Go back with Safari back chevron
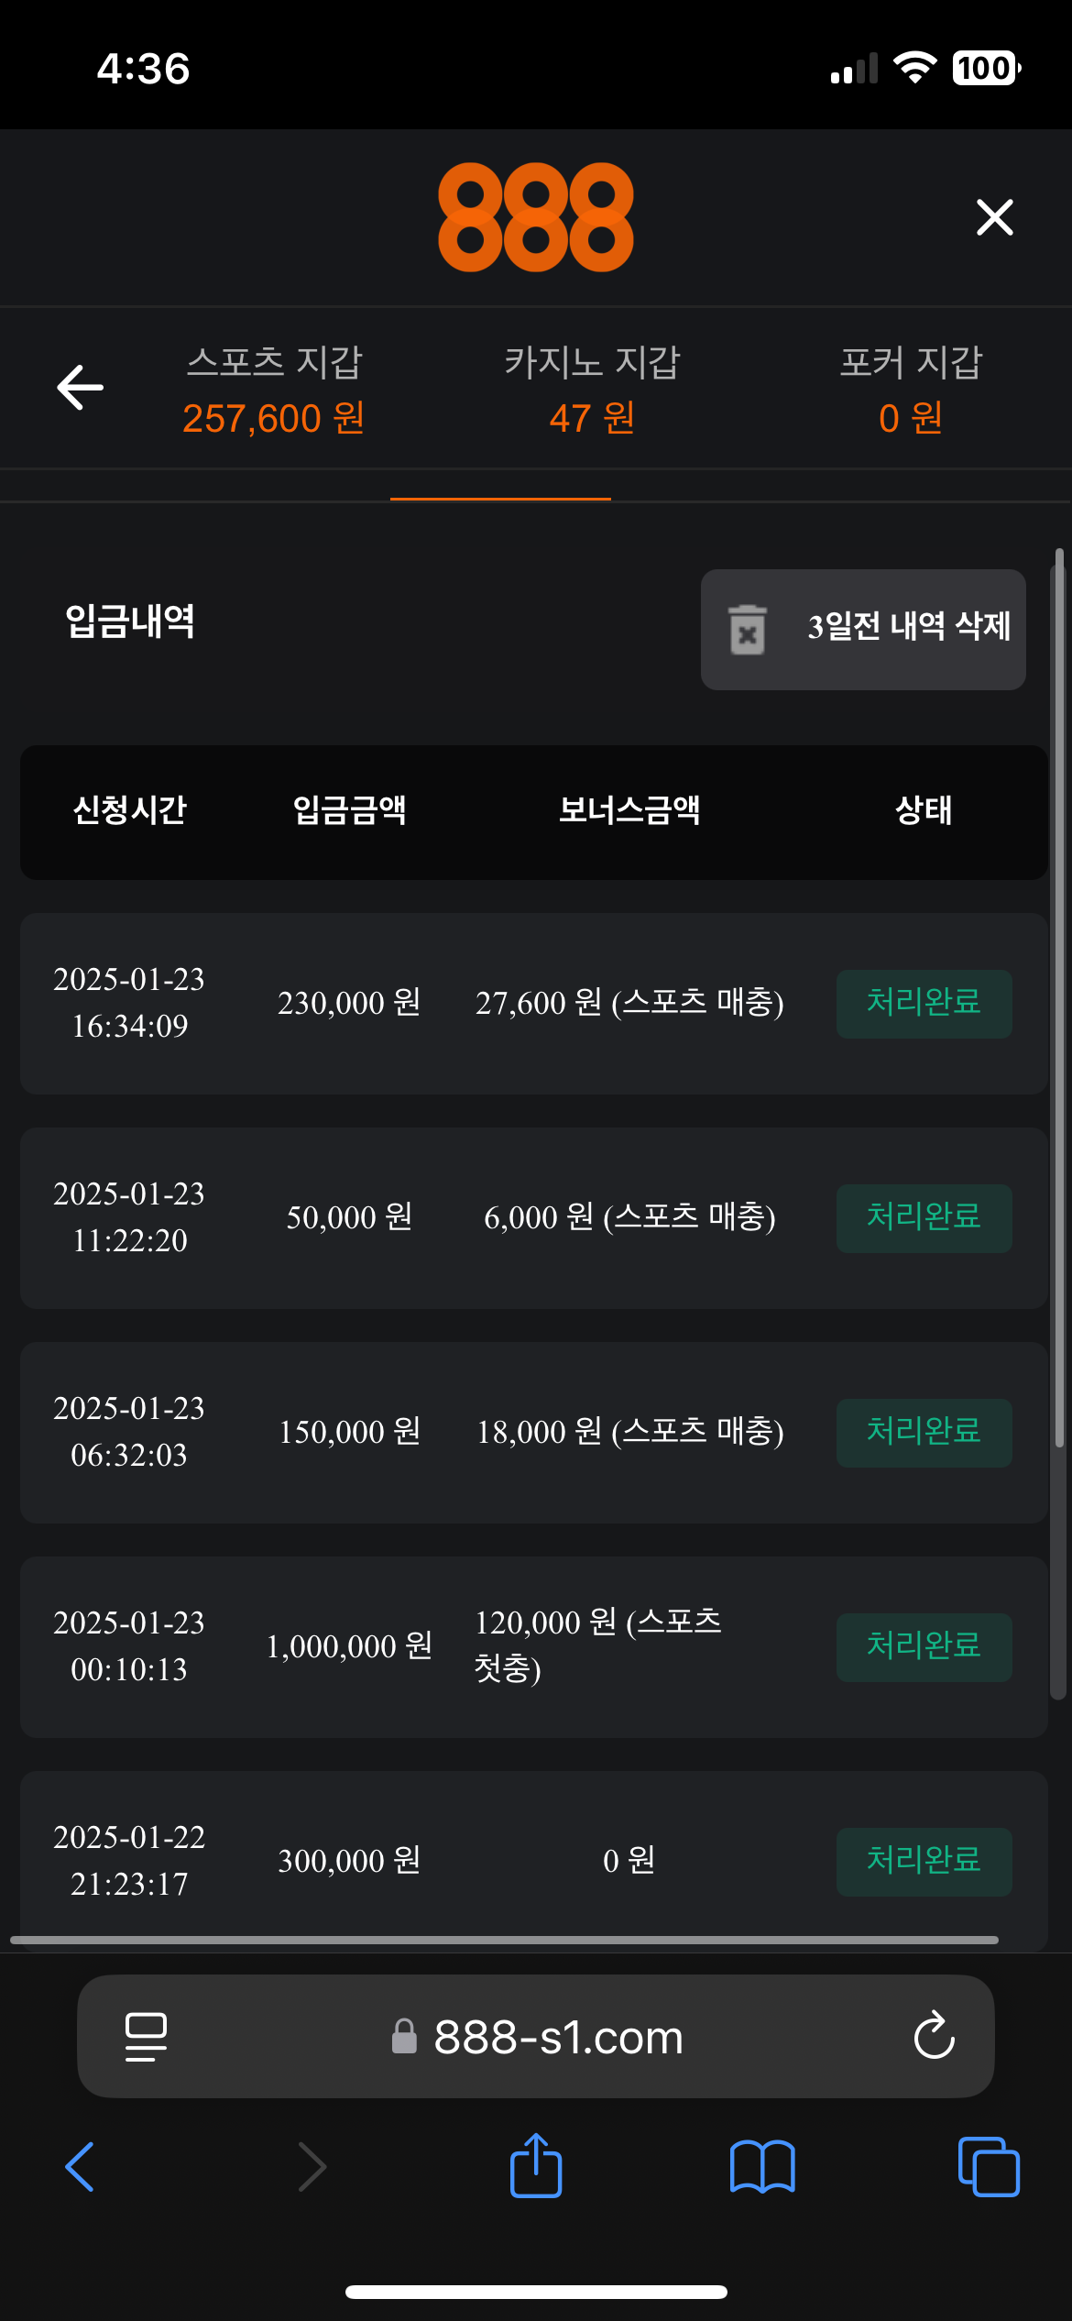This screenshot has height=2321, width=1072. tap(80, 2167)
